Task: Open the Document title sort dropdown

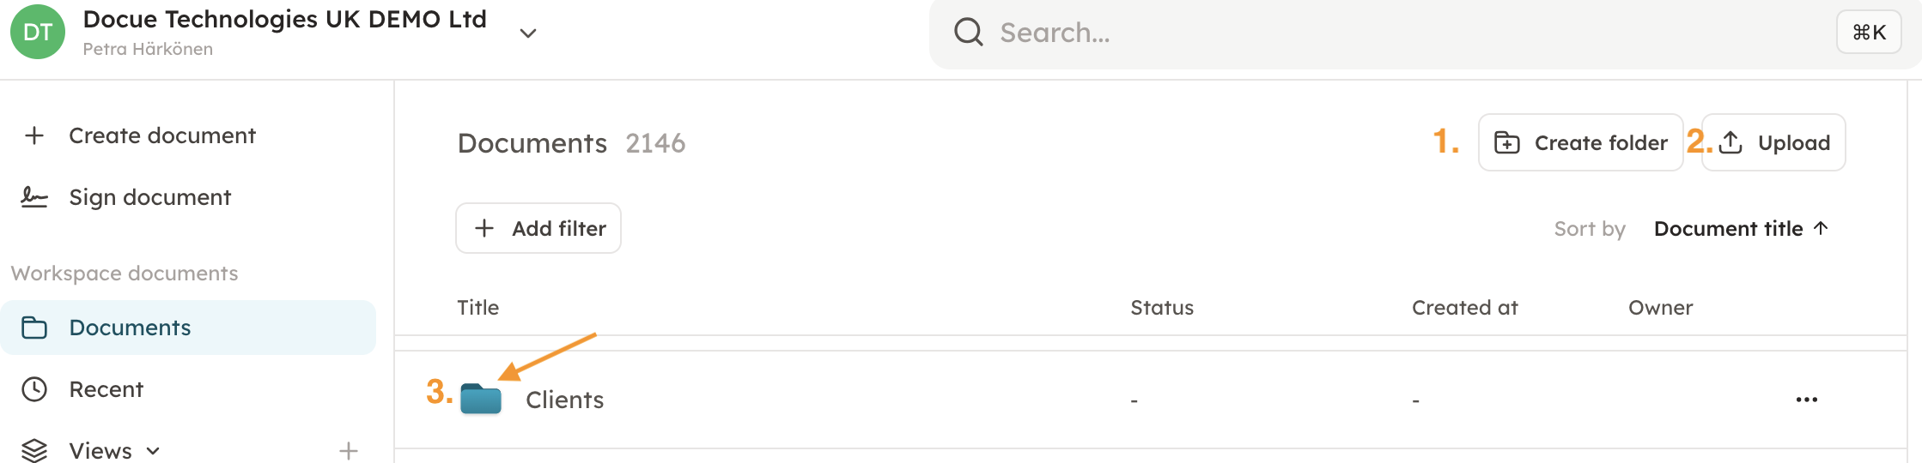Action: click(x=1740, y=229)
